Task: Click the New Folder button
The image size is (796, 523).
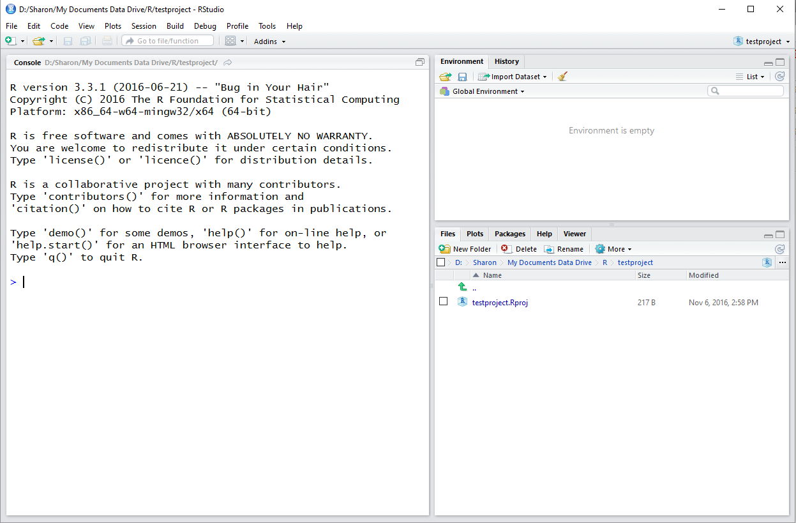Action: (465, 249)
